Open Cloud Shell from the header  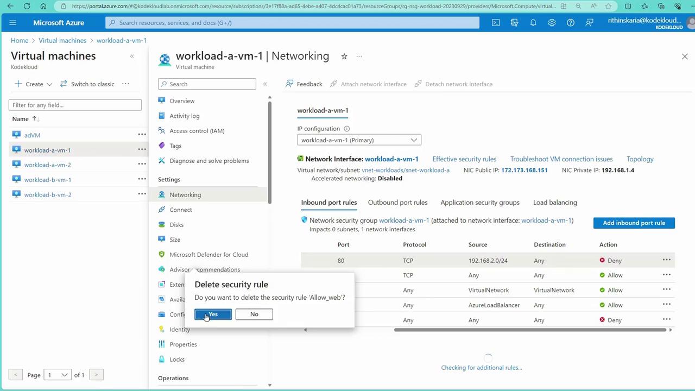coord(496,23)
